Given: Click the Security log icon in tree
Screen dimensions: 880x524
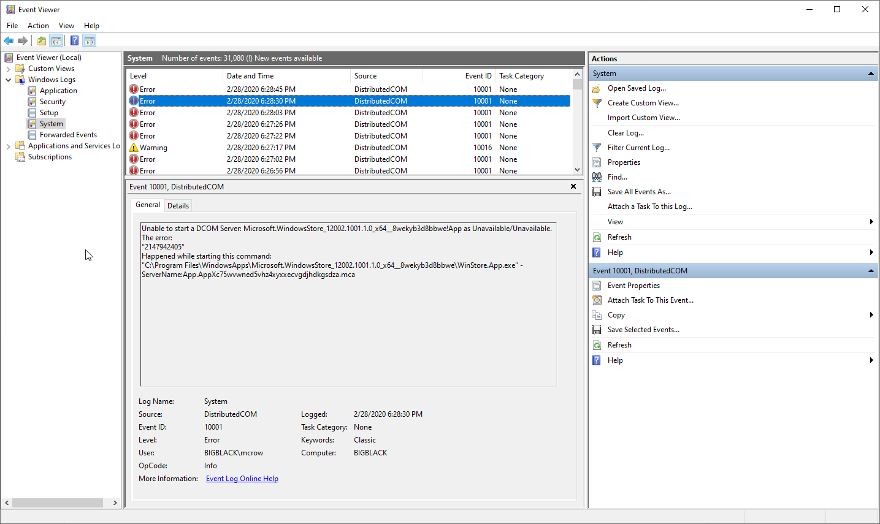Looking at the screenshot, I should 32,102.
